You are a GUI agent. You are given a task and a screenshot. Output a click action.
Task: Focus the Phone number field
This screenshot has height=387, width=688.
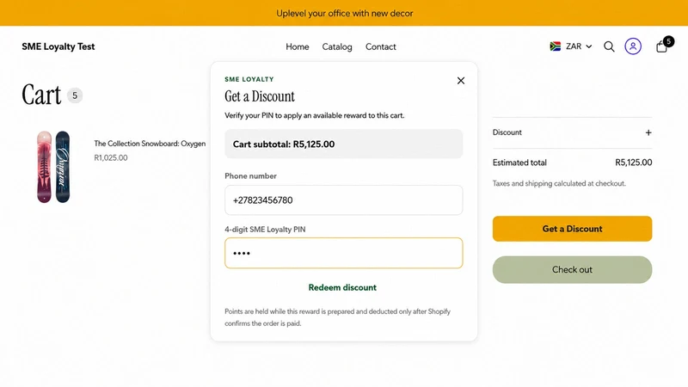coord(343,200)
